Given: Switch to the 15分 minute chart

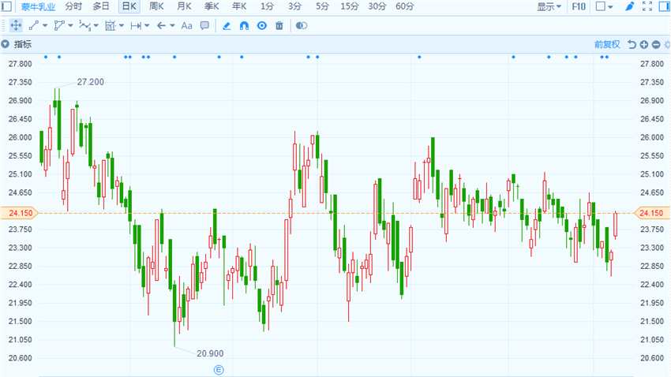Looking at the screenshot, I should click(349, 6).
